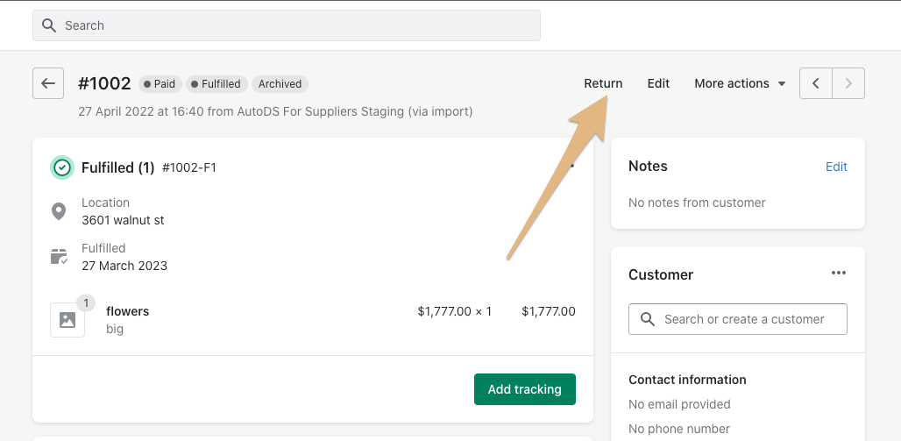
Task: Focus the top Search field
Action: [286, 25]
